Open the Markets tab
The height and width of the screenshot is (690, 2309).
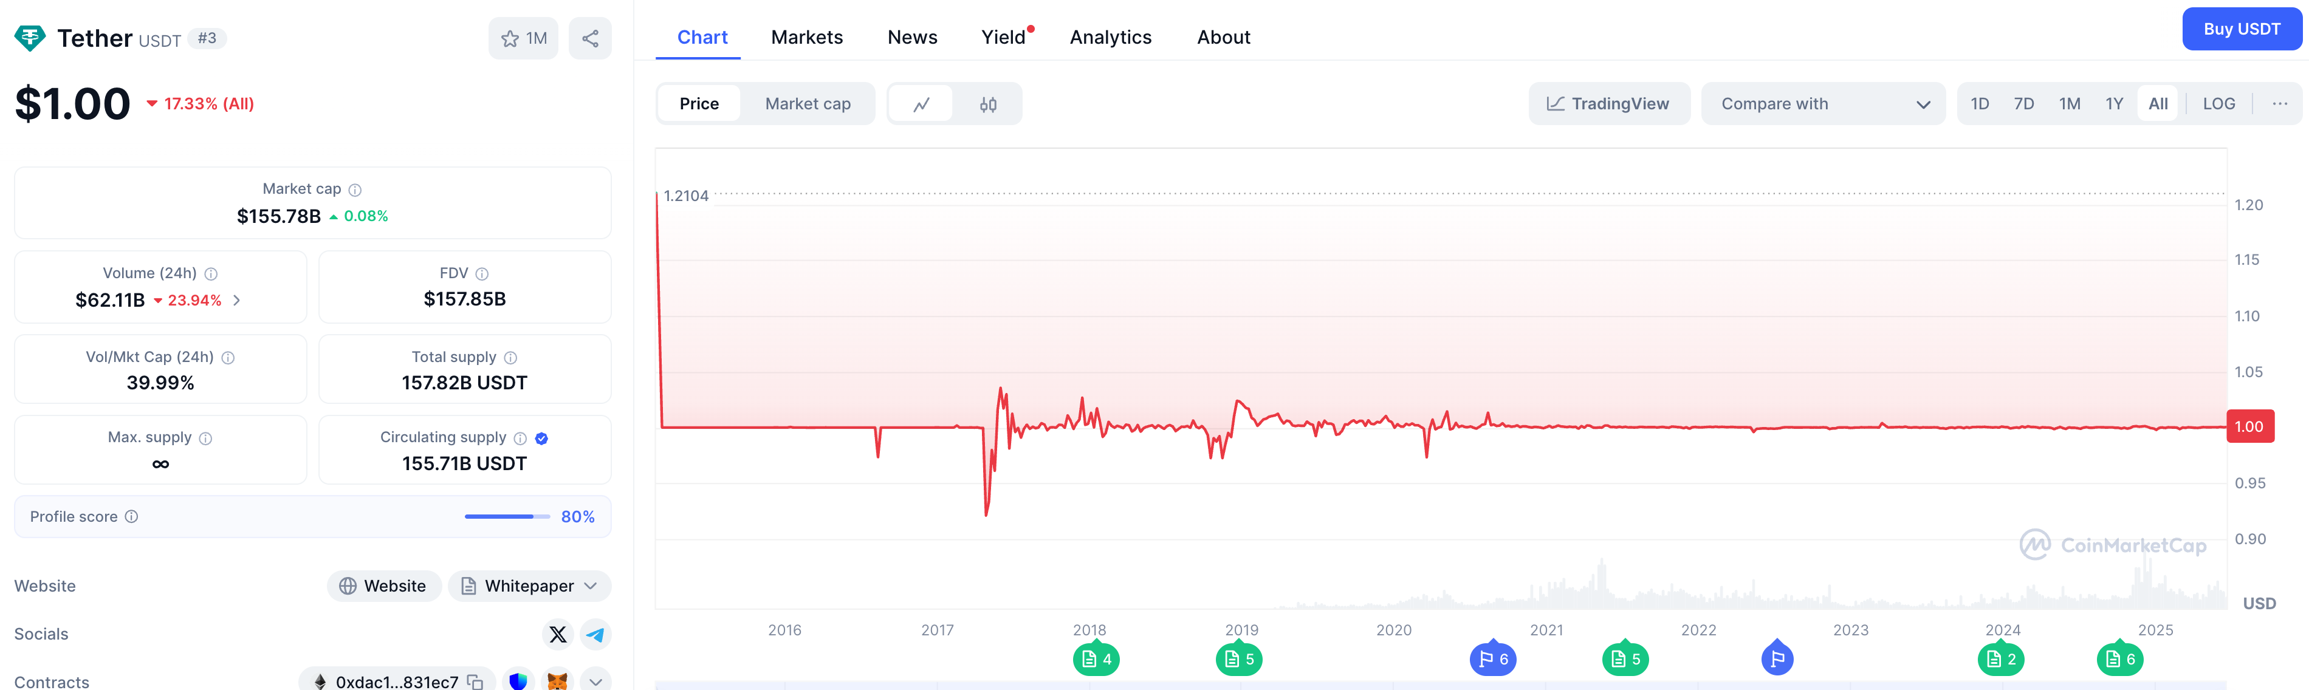(807, 38)
